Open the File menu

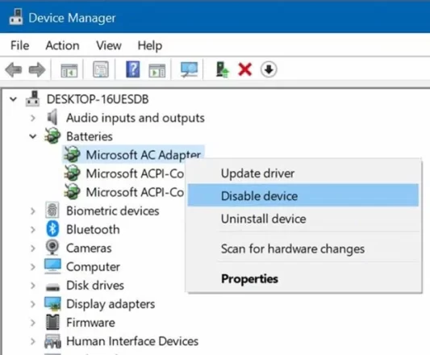[19, 45]
